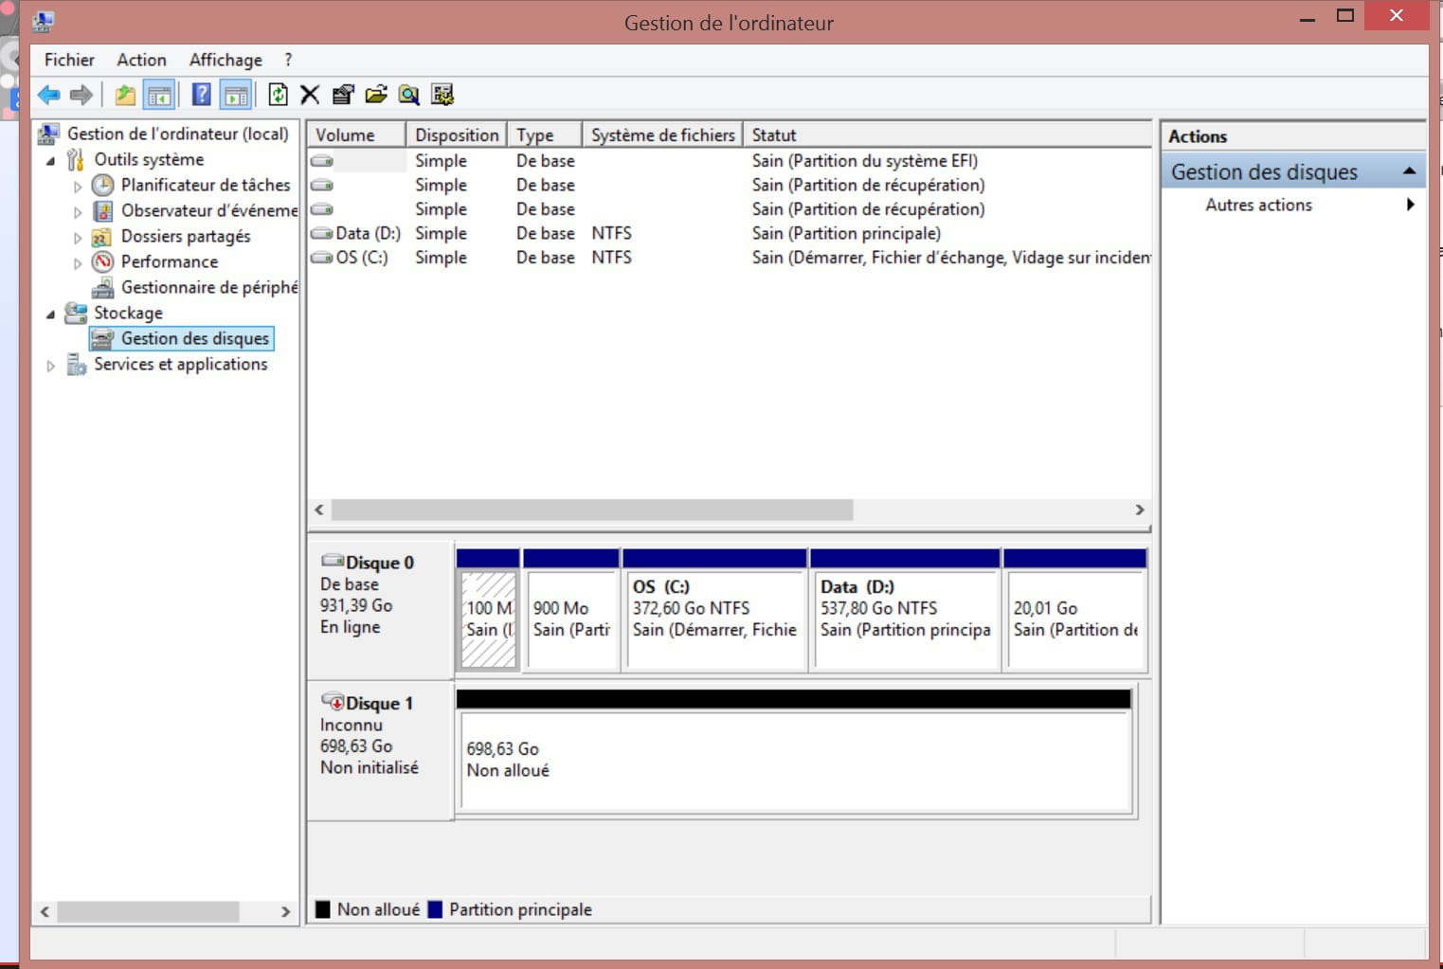Select Services et applications
This screenshot has width=1443, height=969.
tap(180, 364)
